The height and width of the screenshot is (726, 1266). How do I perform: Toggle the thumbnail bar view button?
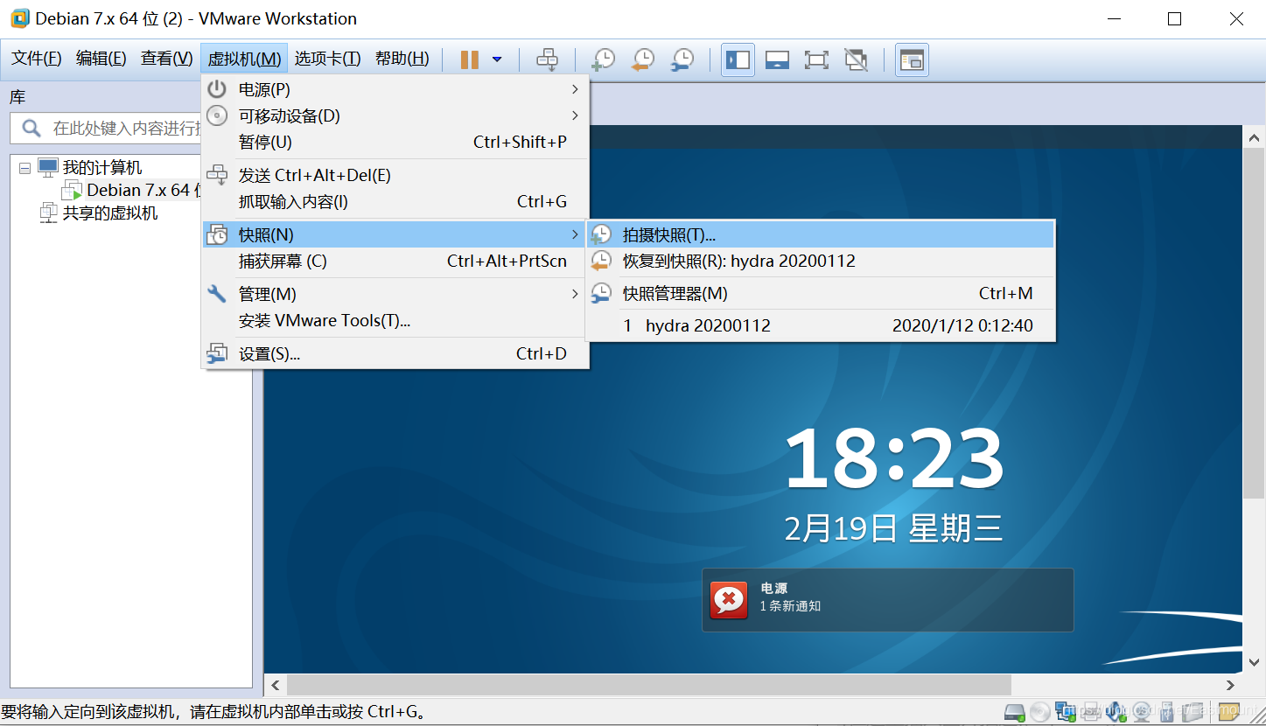pyautogui.click(x=777, y=59)
